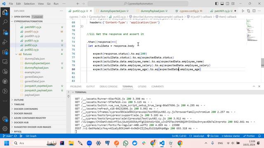Show additional activity bar views
This screenshot has height=148, width=264.
click(5, 101)
